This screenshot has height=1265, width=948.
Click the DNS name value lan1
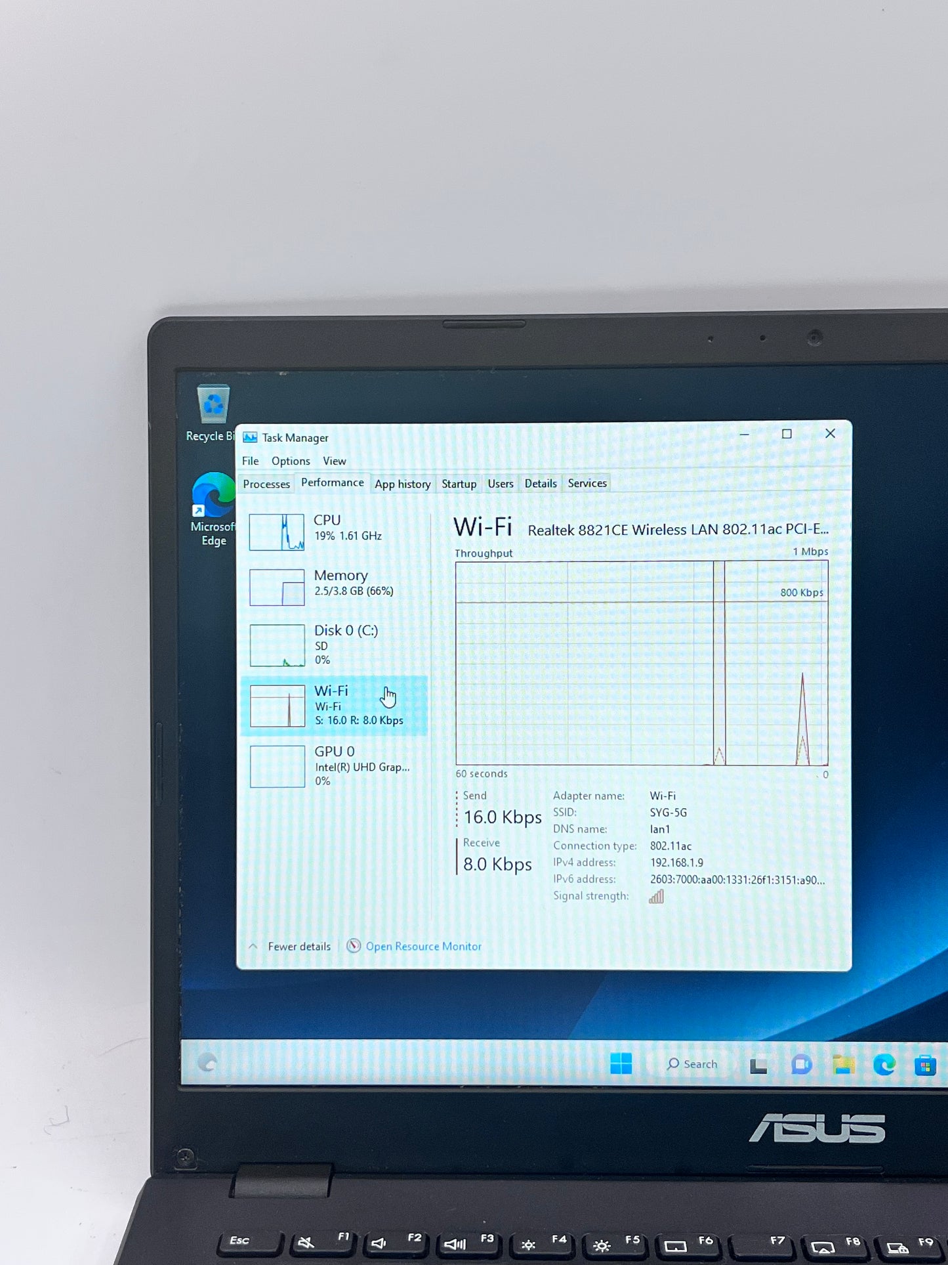pyautogui.click(x=660, y=830)
